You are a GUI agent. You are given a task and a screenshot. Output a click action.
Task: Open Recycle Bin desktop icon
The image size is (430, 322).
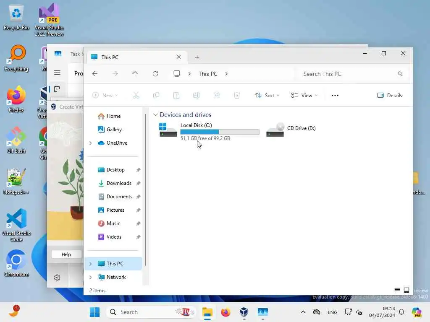(x=16, y=18)
